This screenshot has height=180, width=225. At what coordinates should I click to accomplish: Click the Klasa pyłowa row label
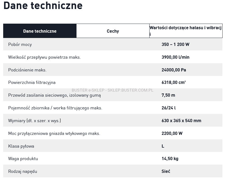[21, 146]
